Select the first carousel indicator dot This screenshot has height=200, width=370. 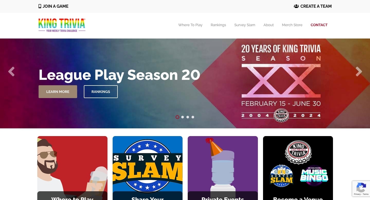[x=177, y=117]
